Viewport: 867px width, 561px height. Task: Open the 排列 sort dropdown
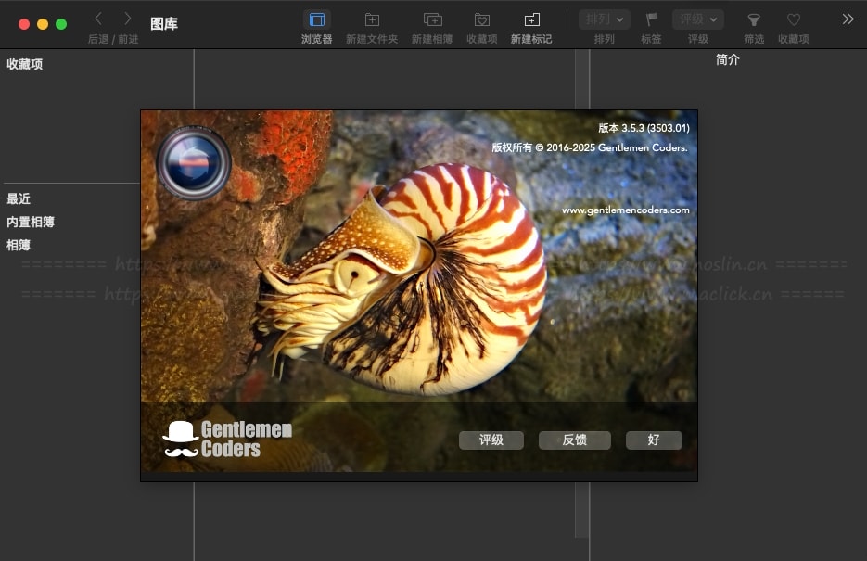click(x=604, y=19)
